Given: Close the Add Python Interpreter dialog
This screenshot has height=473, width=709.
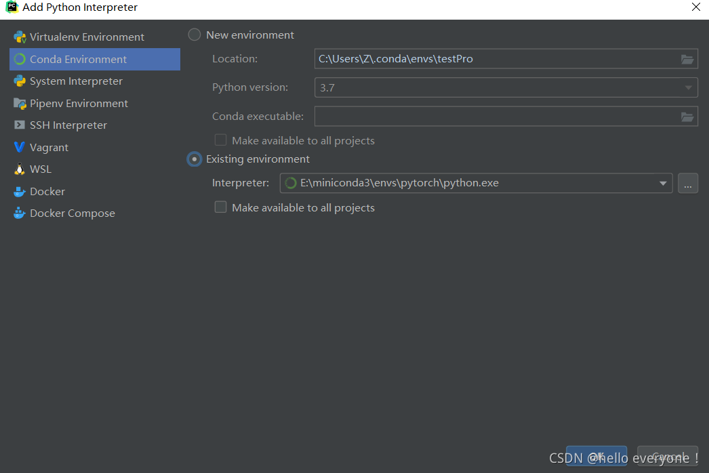Looking at the screenshot, I should click(696, 7).
